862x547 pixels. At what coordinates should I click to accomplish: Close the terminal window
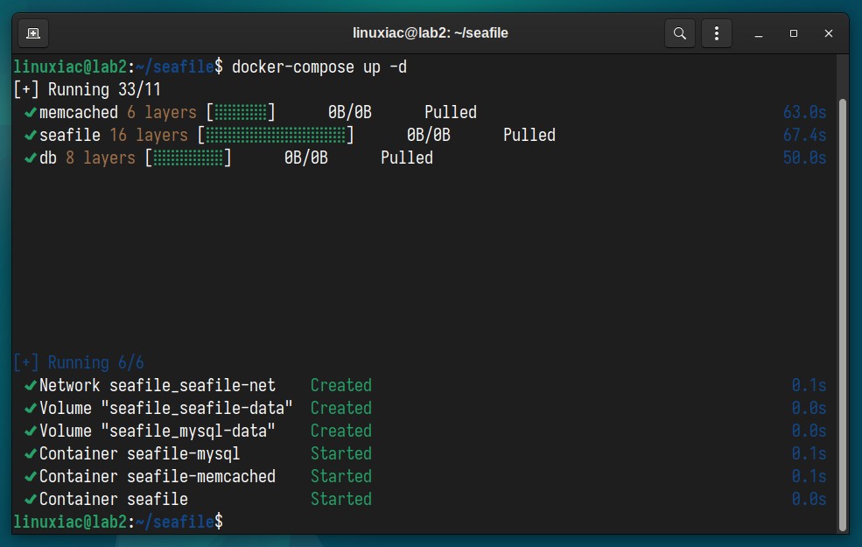pos(829,33)
